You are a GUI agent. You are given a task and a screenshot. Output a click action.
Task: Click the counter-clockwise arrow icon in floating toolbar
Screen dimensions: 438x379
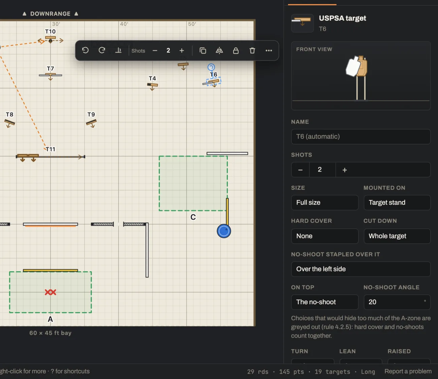(85, 51)
